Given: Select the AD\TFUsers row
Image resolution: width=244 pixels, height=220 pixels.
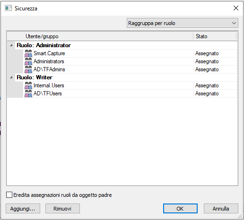Looking at the screenshot, I should point(130,93).
